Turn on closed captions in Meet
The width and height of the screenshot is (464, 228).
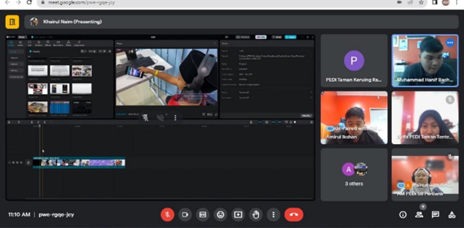[203, 215]
